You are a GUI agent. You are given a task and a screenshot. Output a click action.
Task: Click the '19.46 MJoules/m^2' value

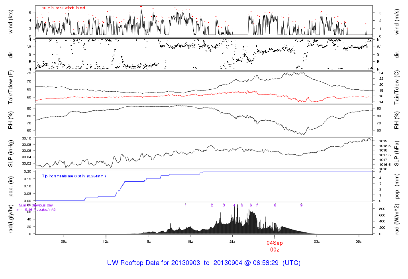[39, 210]
